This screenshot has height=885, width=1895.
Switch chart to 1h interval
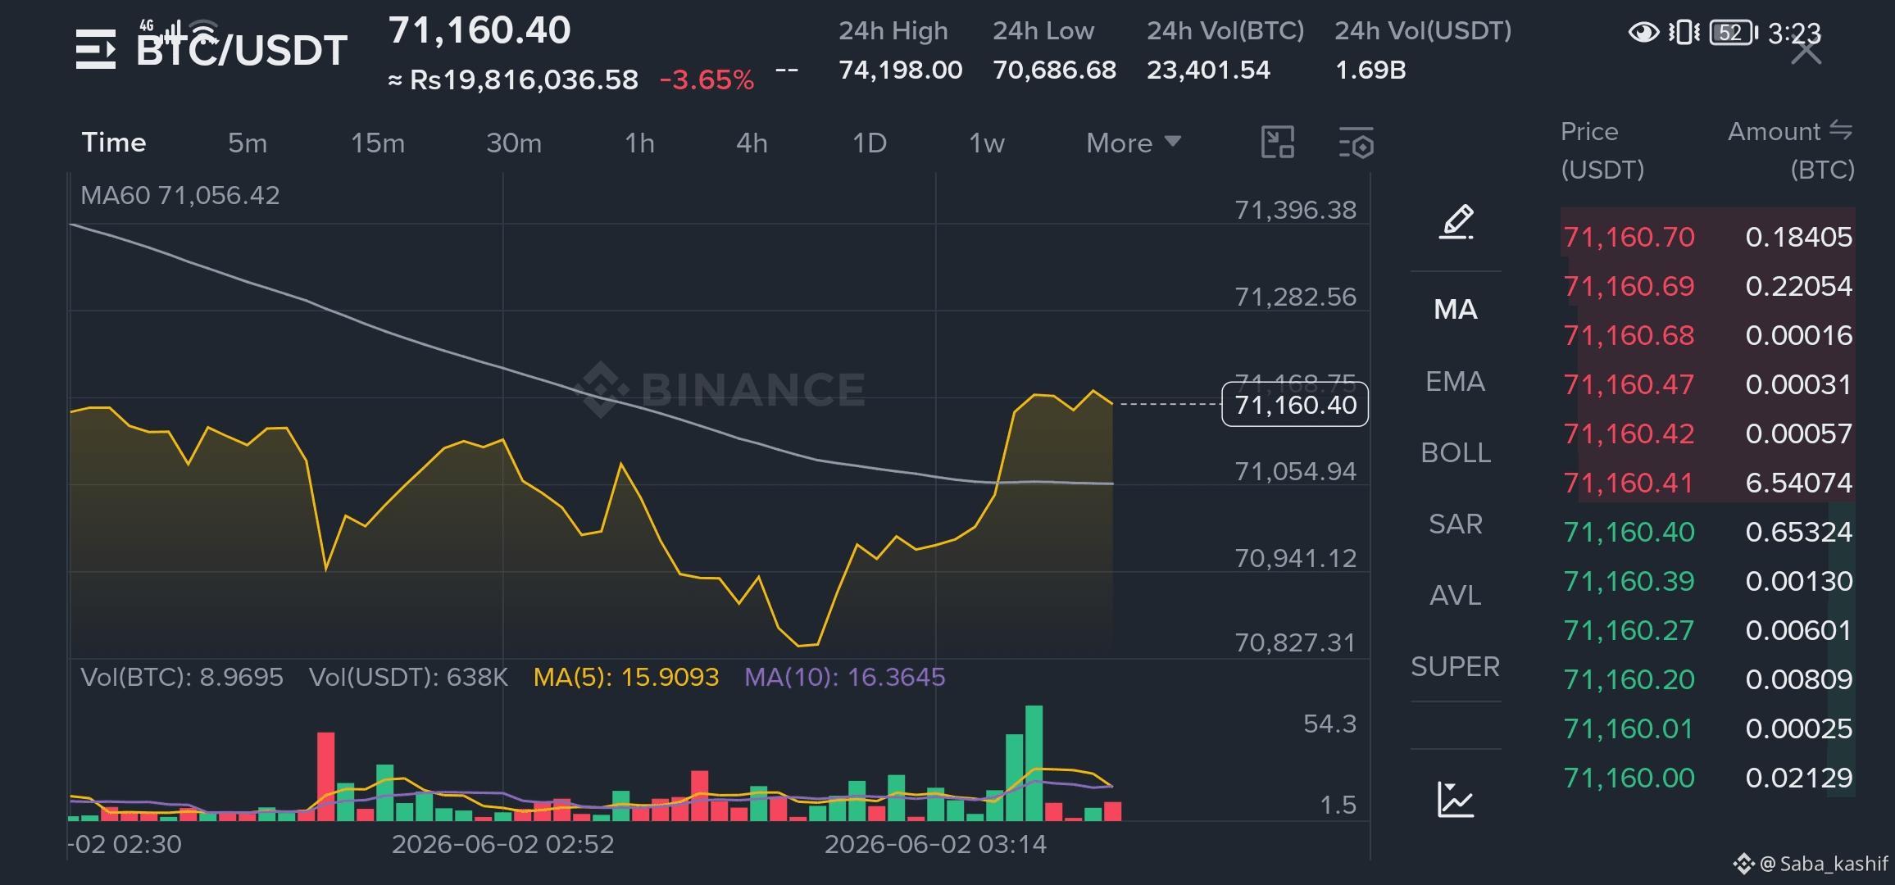point(639,143)
